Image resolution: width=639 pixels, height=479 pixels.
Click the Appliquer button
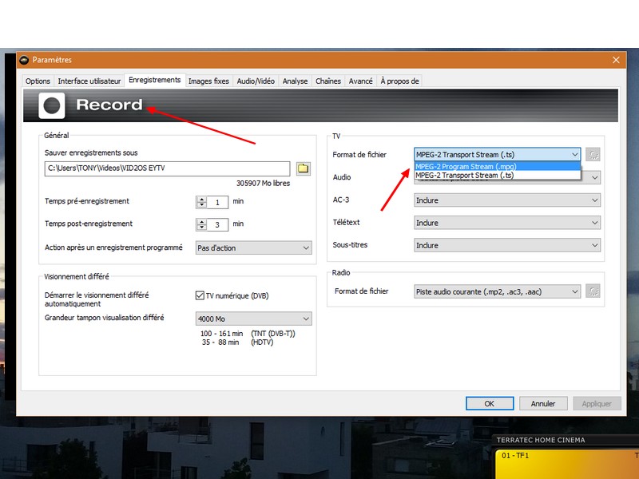click(x=597, y=404)
